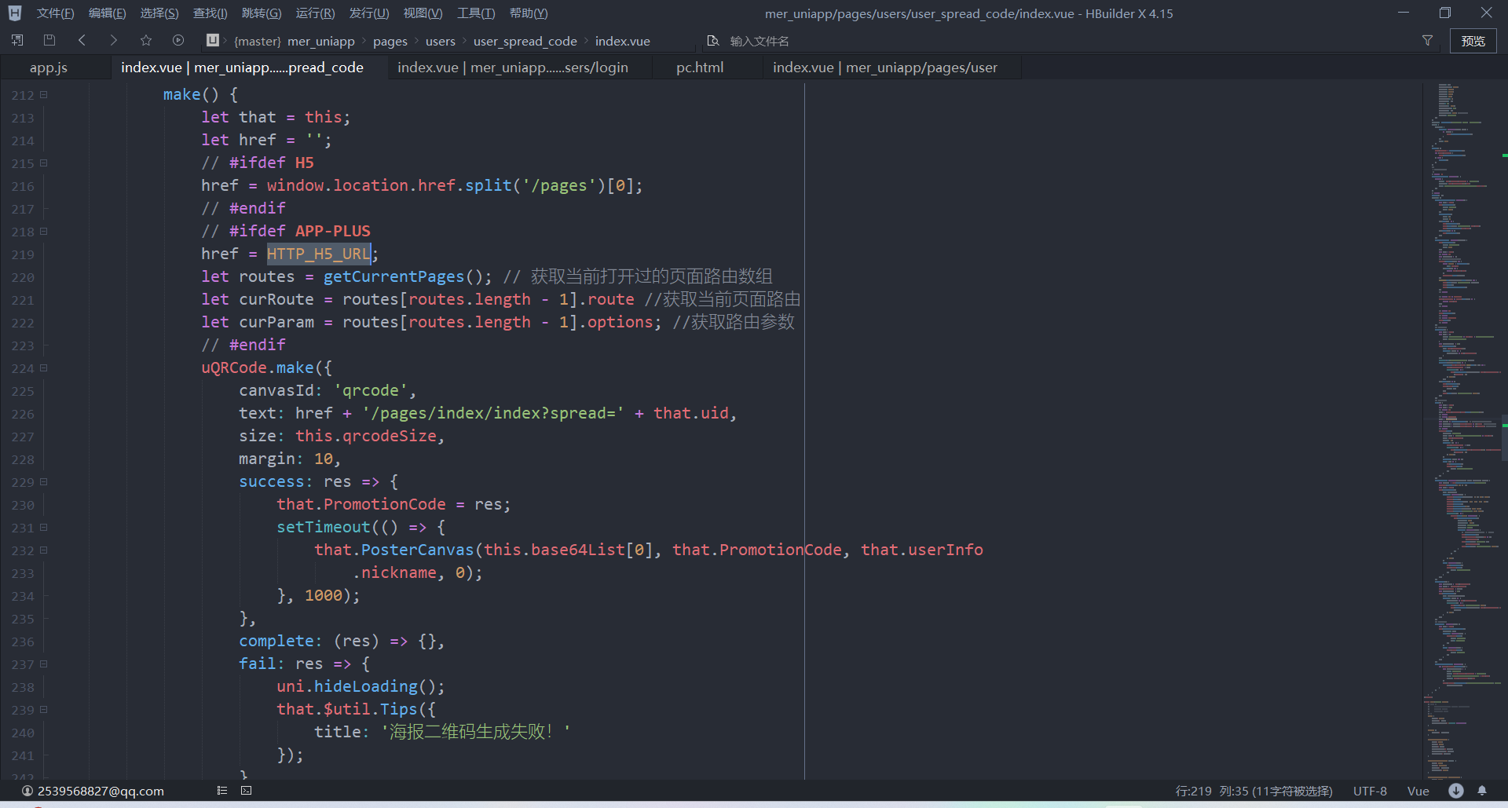
Task: Click the file search magnifier icon
Action: click(713, 40)
